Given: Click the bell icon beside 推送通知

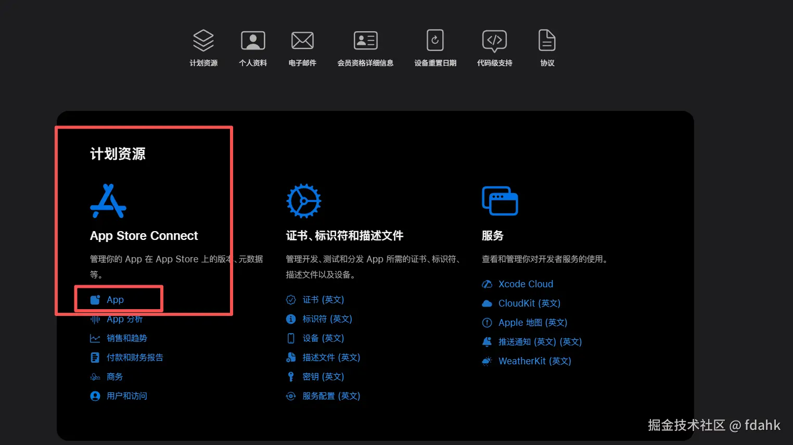Looking at the screenshot, I should coord(487,342).
